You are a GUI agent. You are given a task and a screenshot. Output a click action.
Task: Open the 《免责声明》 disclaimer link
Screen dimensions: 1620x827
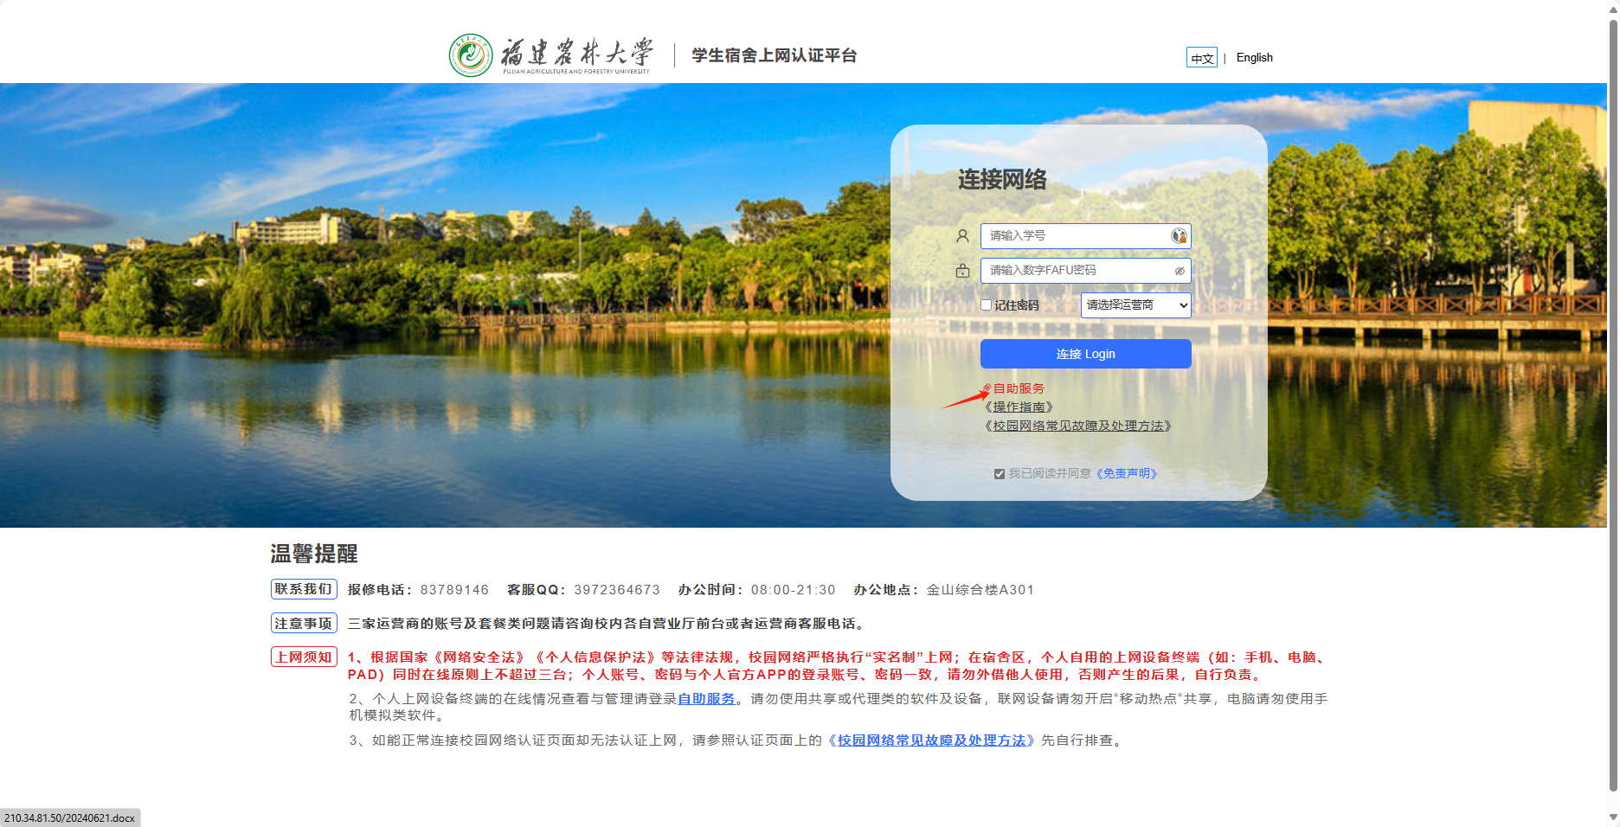click(1126, 474)
